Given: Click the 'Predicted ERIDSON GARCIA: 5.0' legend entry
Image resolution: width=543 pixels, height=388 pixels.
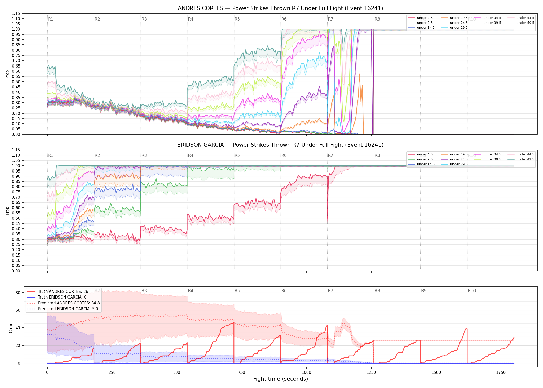Looking at the screenshot, I should tap(63, 309).
